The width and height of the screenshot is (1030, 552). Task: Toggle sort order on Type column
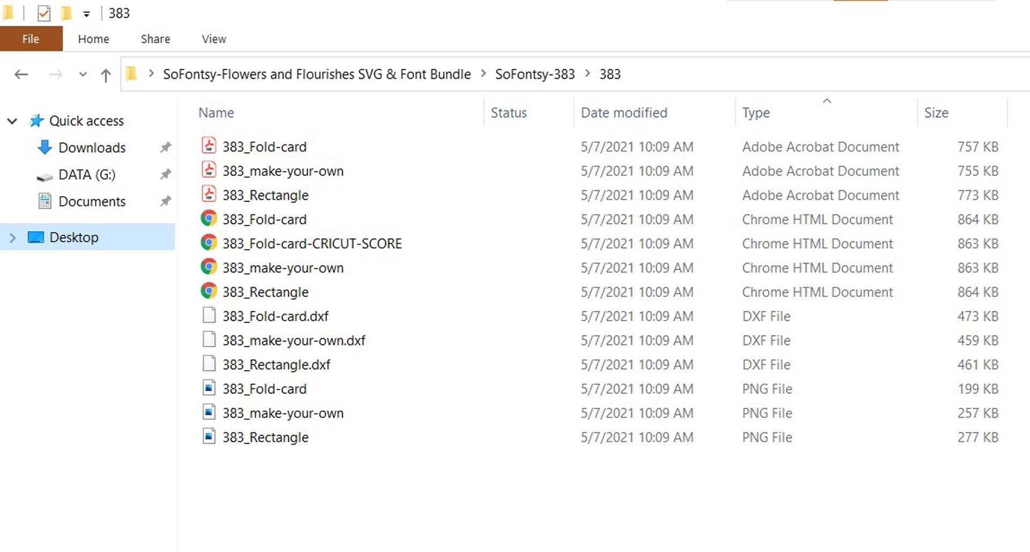[x=756, y=113]
